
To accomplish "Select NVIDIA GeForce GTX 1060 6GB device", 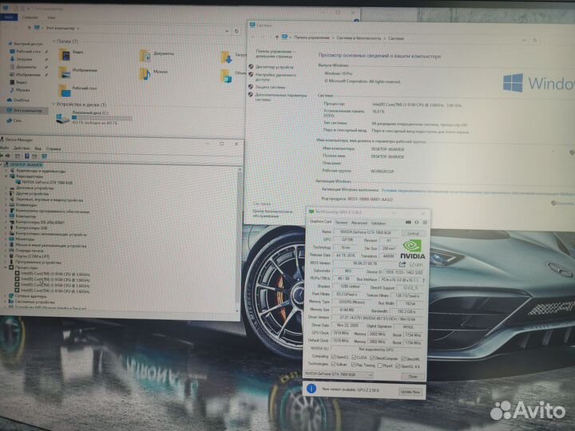I will pyautogui.click(x=47, y=182).
